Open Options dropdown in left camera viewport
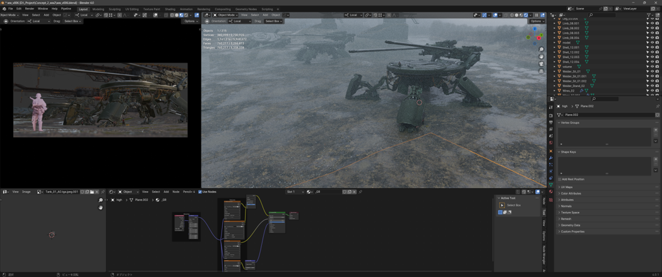The height and width of the screenshot is (277, 662). click(191, 21)
